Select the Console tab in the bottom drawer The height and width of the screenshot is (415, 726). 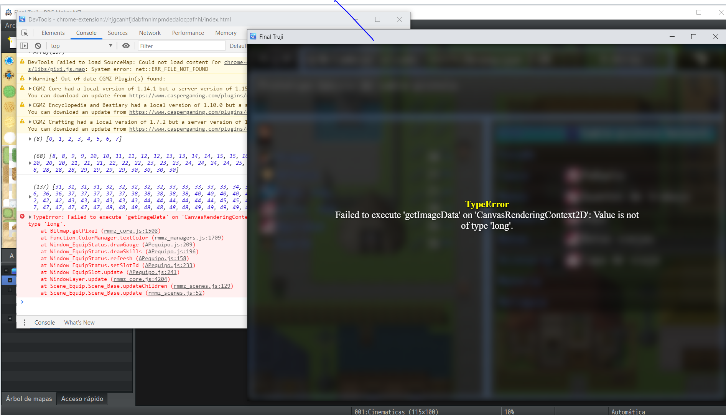coord(44,323)
